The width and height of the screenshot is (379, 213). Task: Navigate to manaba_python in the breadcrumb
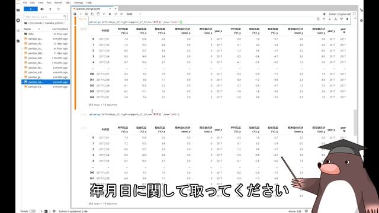[x=53, y=23]
